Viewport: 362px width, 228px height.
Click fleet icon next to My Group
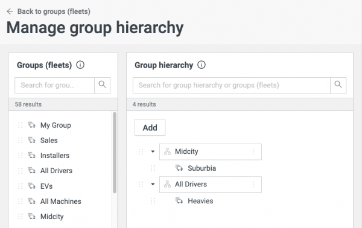coord(32,125)
